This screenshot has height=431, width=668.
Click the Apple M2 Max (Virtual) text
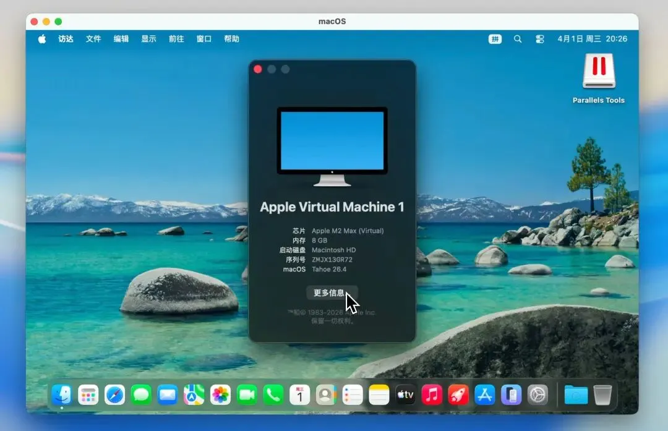point(348,231)
